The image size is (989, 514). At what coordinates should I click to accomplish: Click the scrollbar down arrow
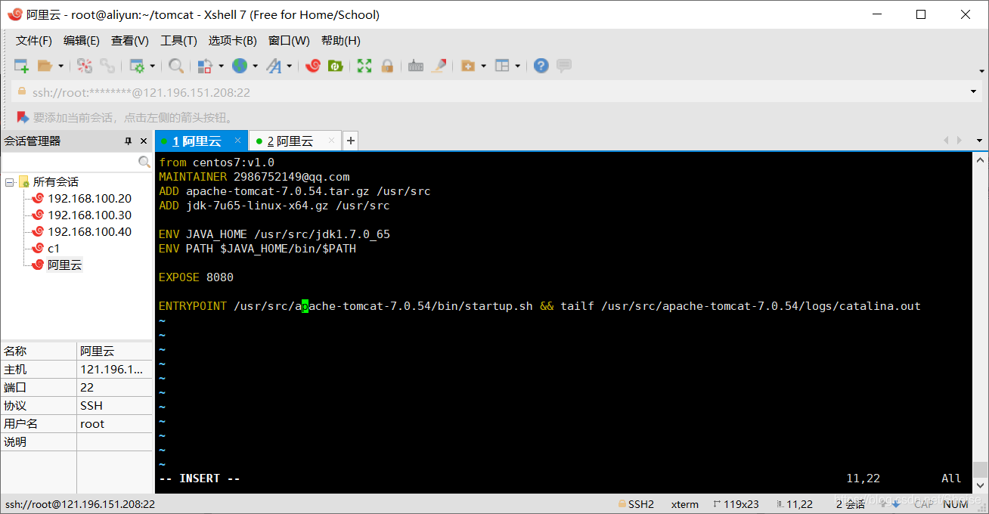point(980,486)
